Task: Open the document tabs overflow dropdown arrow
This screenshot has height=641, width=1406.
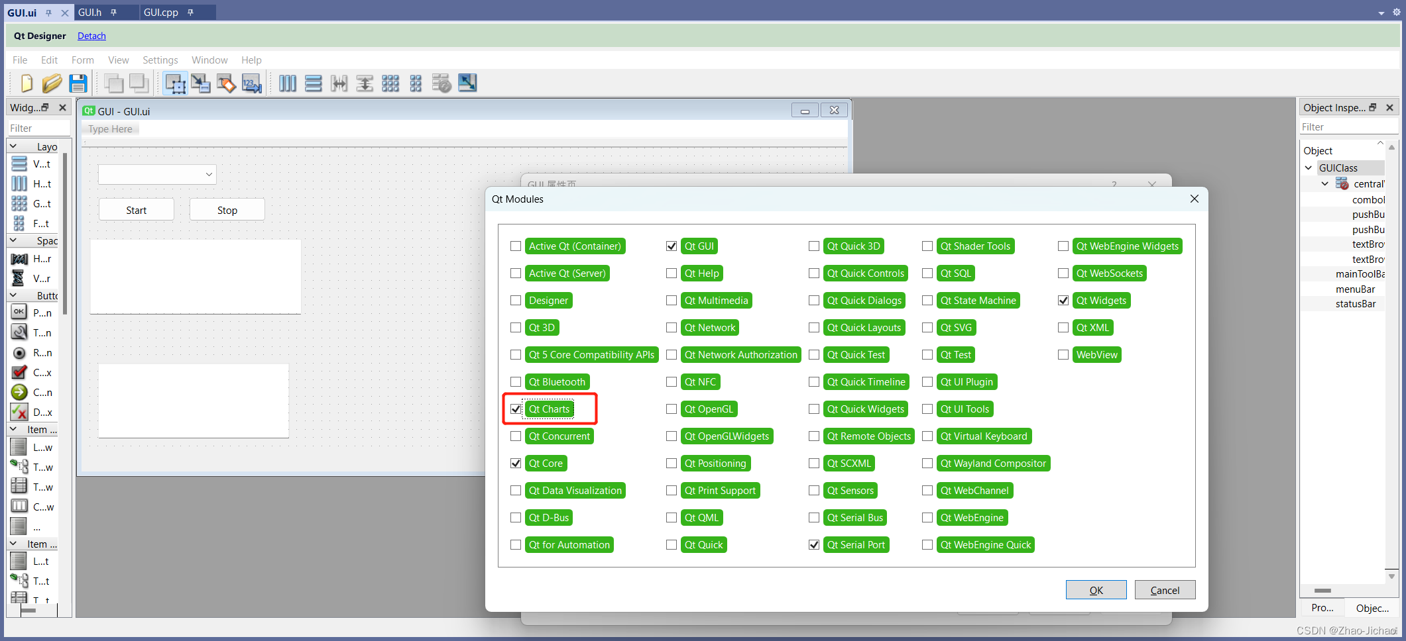Action: click(x=1381, y=13)
